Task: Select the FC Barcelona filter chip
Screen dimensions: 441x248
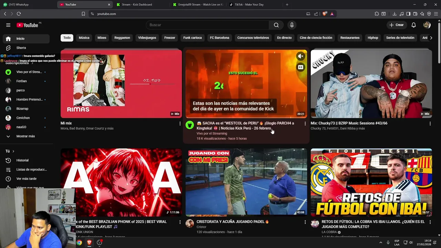Action: coord(219,38)
